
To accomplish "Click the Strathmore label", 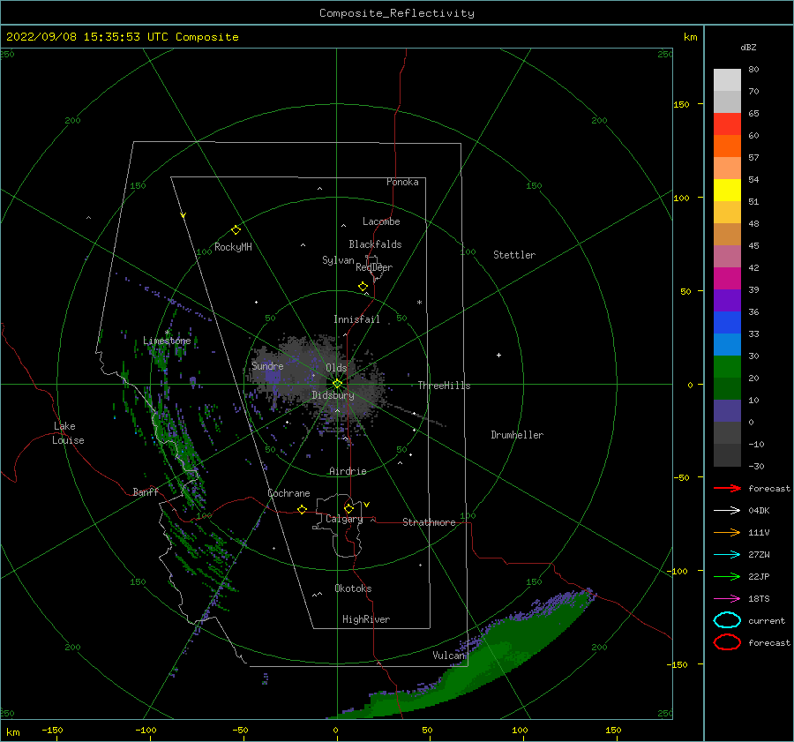I will [429, 522].
